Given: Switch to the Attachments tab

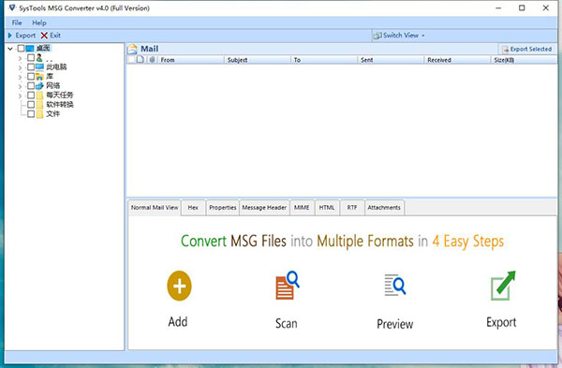Looking at the screenshot, I should point(384,208).
